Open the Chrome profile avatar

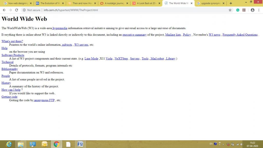coord(252,10)
